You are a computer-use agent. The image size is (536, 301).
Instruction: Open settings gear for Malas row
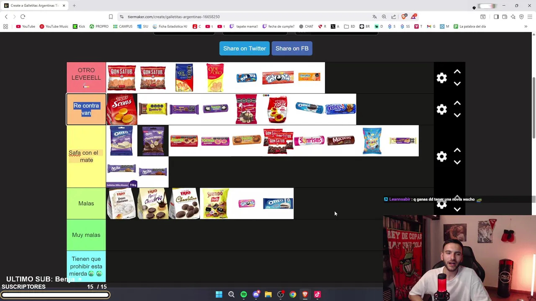click(442, 204)
